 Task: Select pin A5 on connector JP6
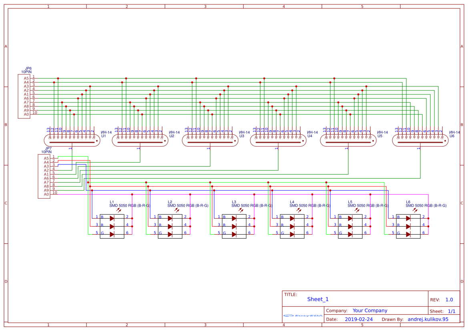26,78
